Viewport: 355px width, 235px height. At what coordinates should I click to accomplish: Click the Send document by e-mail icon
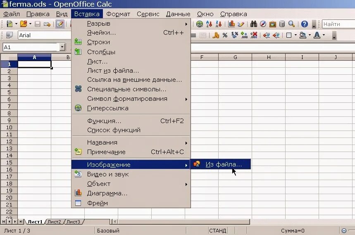pos(47,24)
